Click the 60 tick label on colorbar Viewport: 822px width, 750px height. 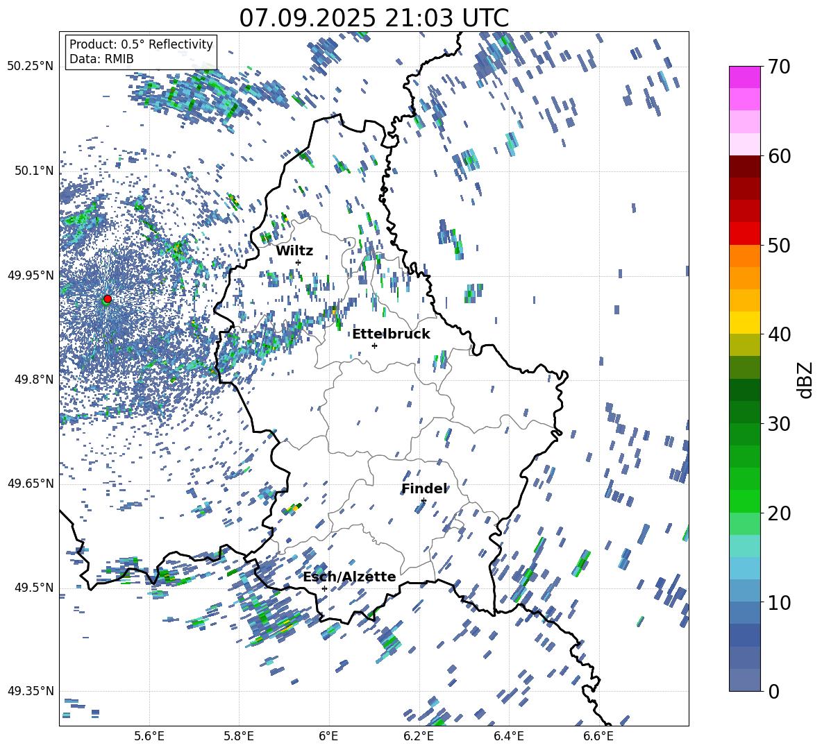tap(779, 156)
